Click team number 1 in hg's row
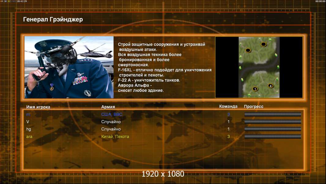The height and width of the screenshot is (184, 326). (x=228, y=129)
